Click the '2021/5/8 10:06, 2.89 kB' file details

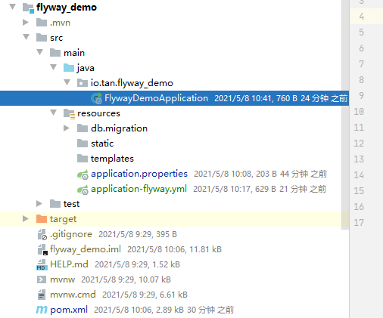[x=139, y=310]
